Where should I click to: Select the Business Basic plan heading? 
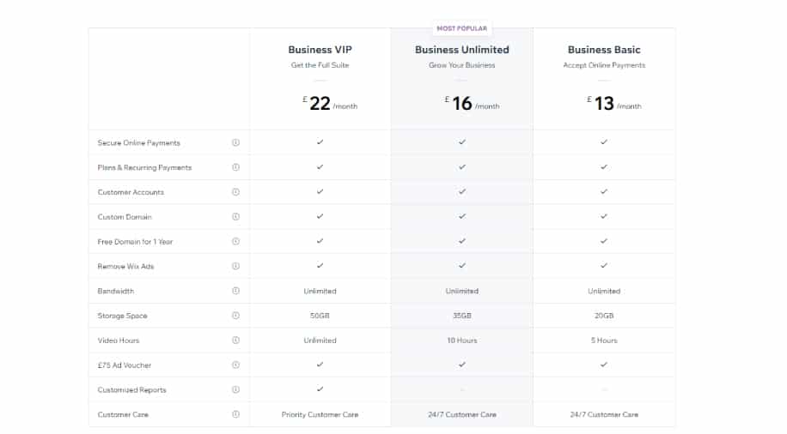(x=604, y=50)
